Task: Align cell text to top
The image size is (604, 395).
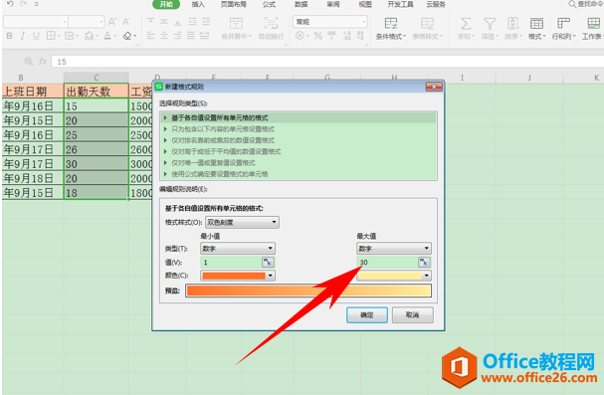Action: click(x=151, y=22)
